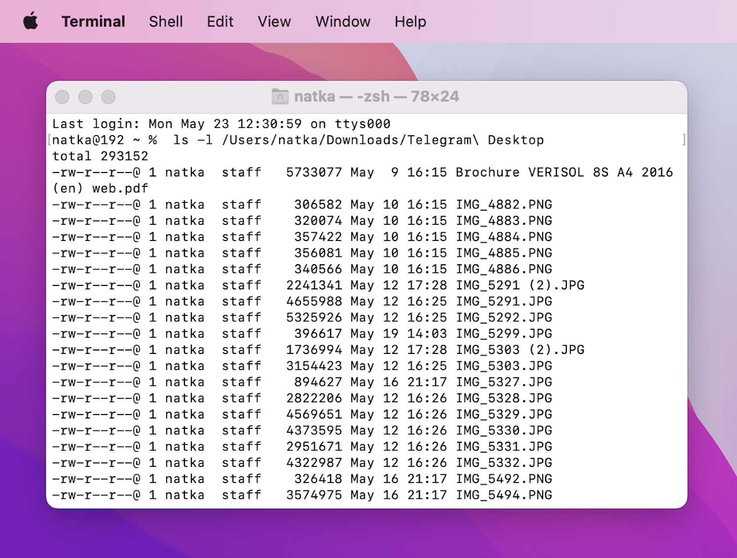This screenshot has width=737, height=558.
Task: Open the Terminal menu
Action: (x=93, y=22)
